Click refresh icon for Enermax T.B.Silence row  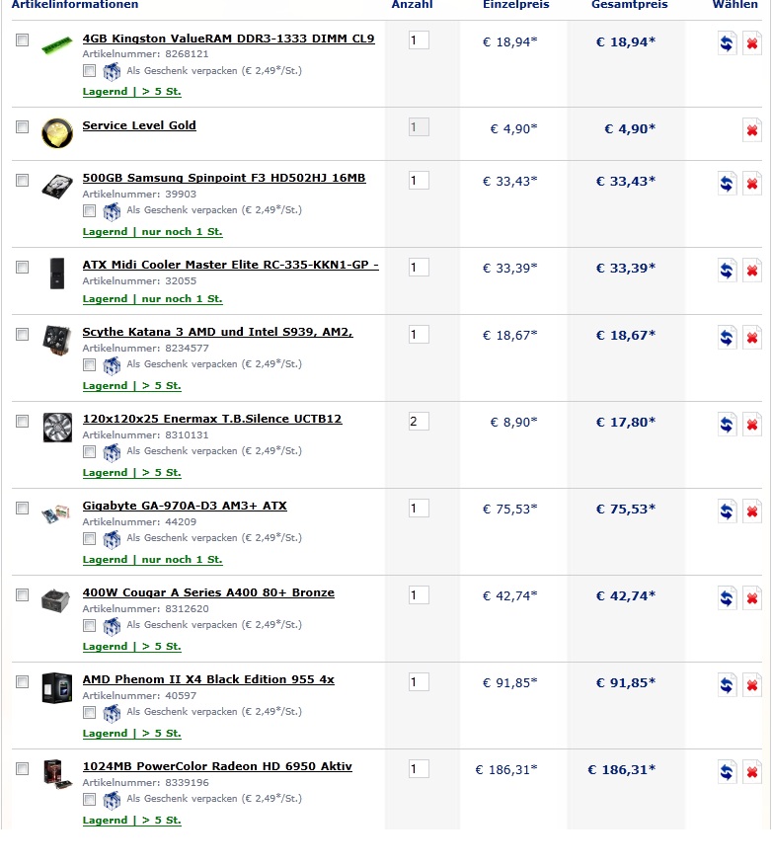727,425
